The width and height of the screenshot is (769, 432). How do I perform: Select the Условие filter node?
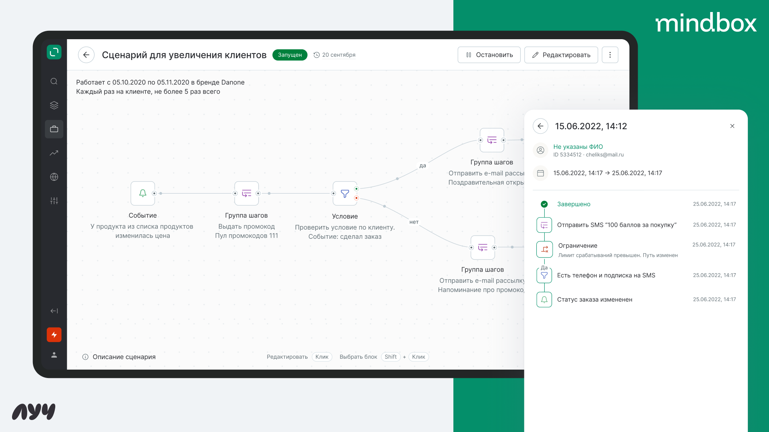[x=344, y=194]
